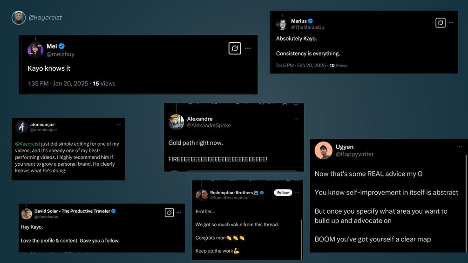Click the Grok icon on Marius's tweet

[440, 23]
